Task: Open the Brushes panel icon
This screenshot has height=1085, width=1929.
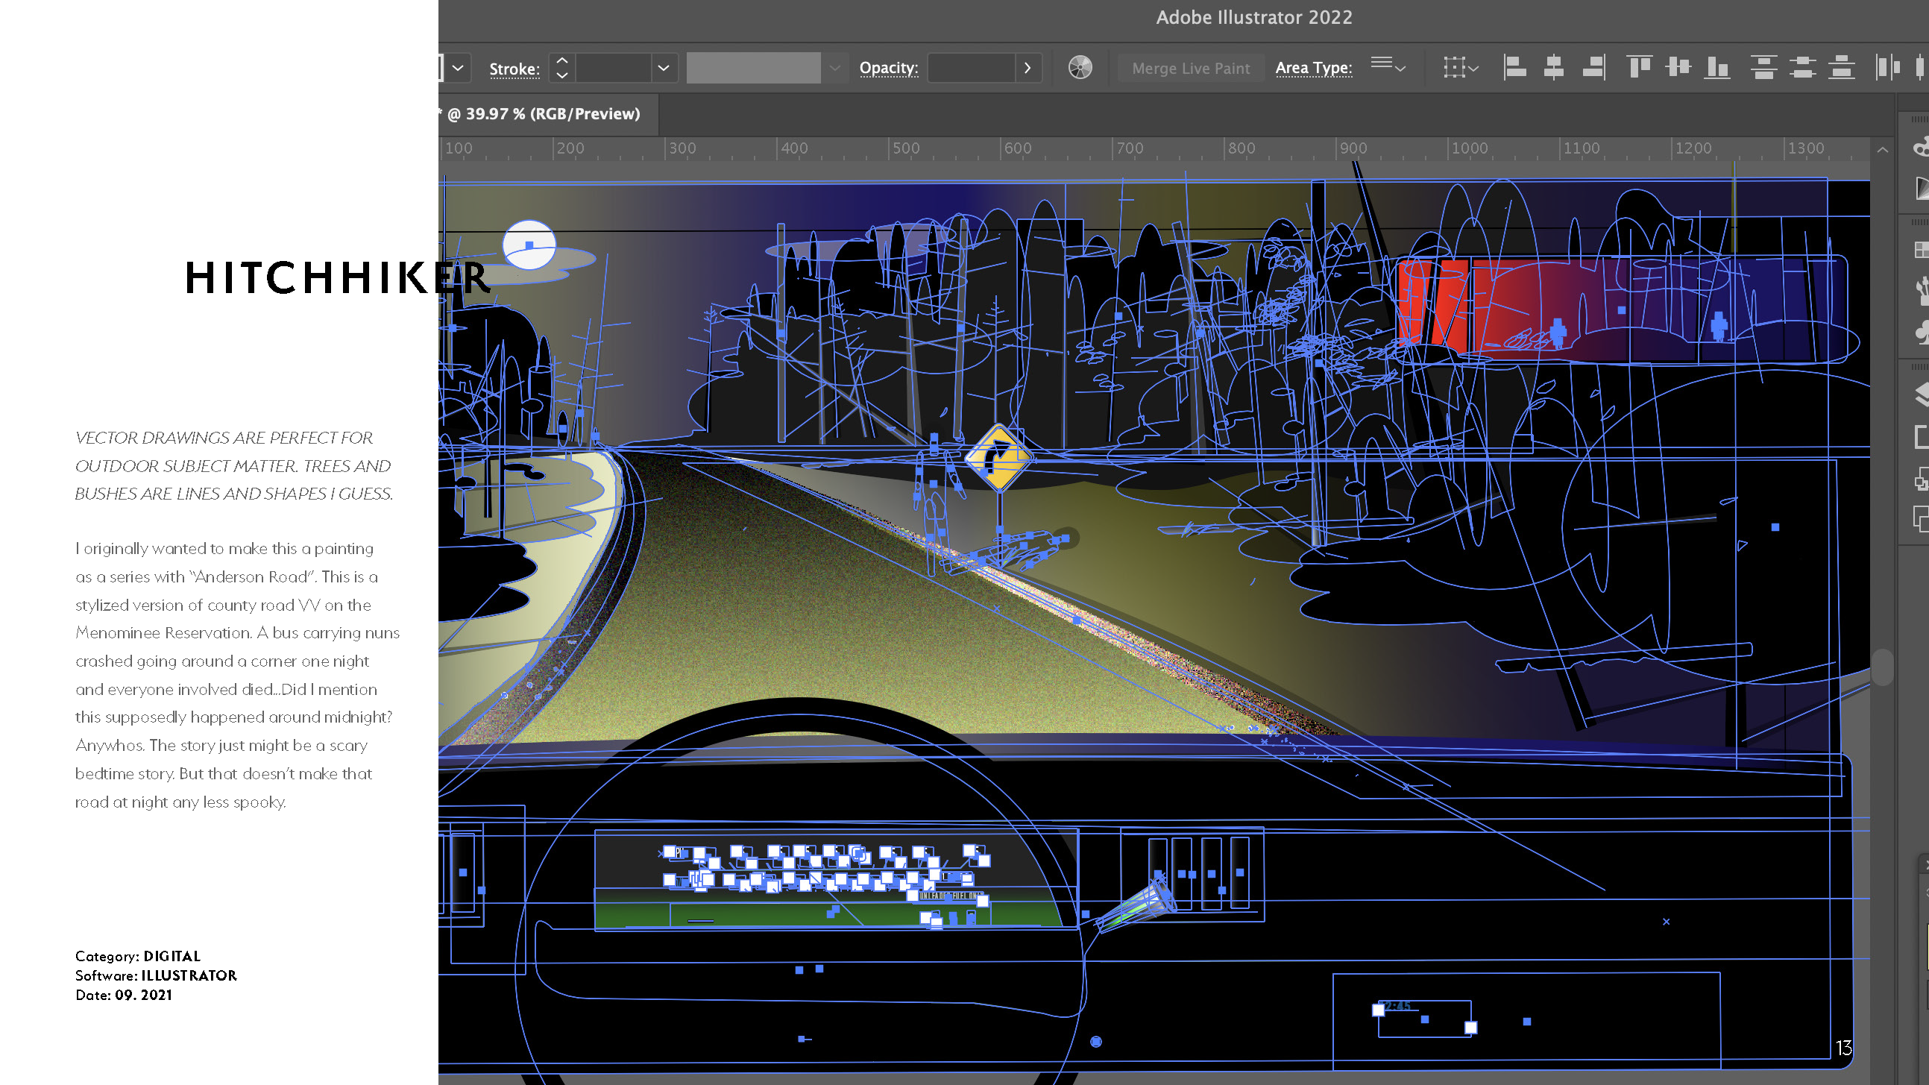Action: (1922, 290)
